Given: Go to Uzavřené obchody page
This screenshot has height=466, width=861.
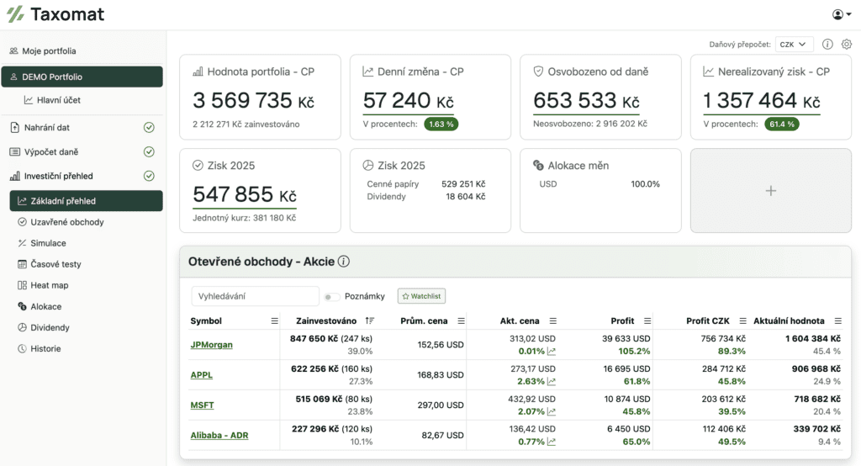Looking at the screenshot, I should tap(66, 222).
